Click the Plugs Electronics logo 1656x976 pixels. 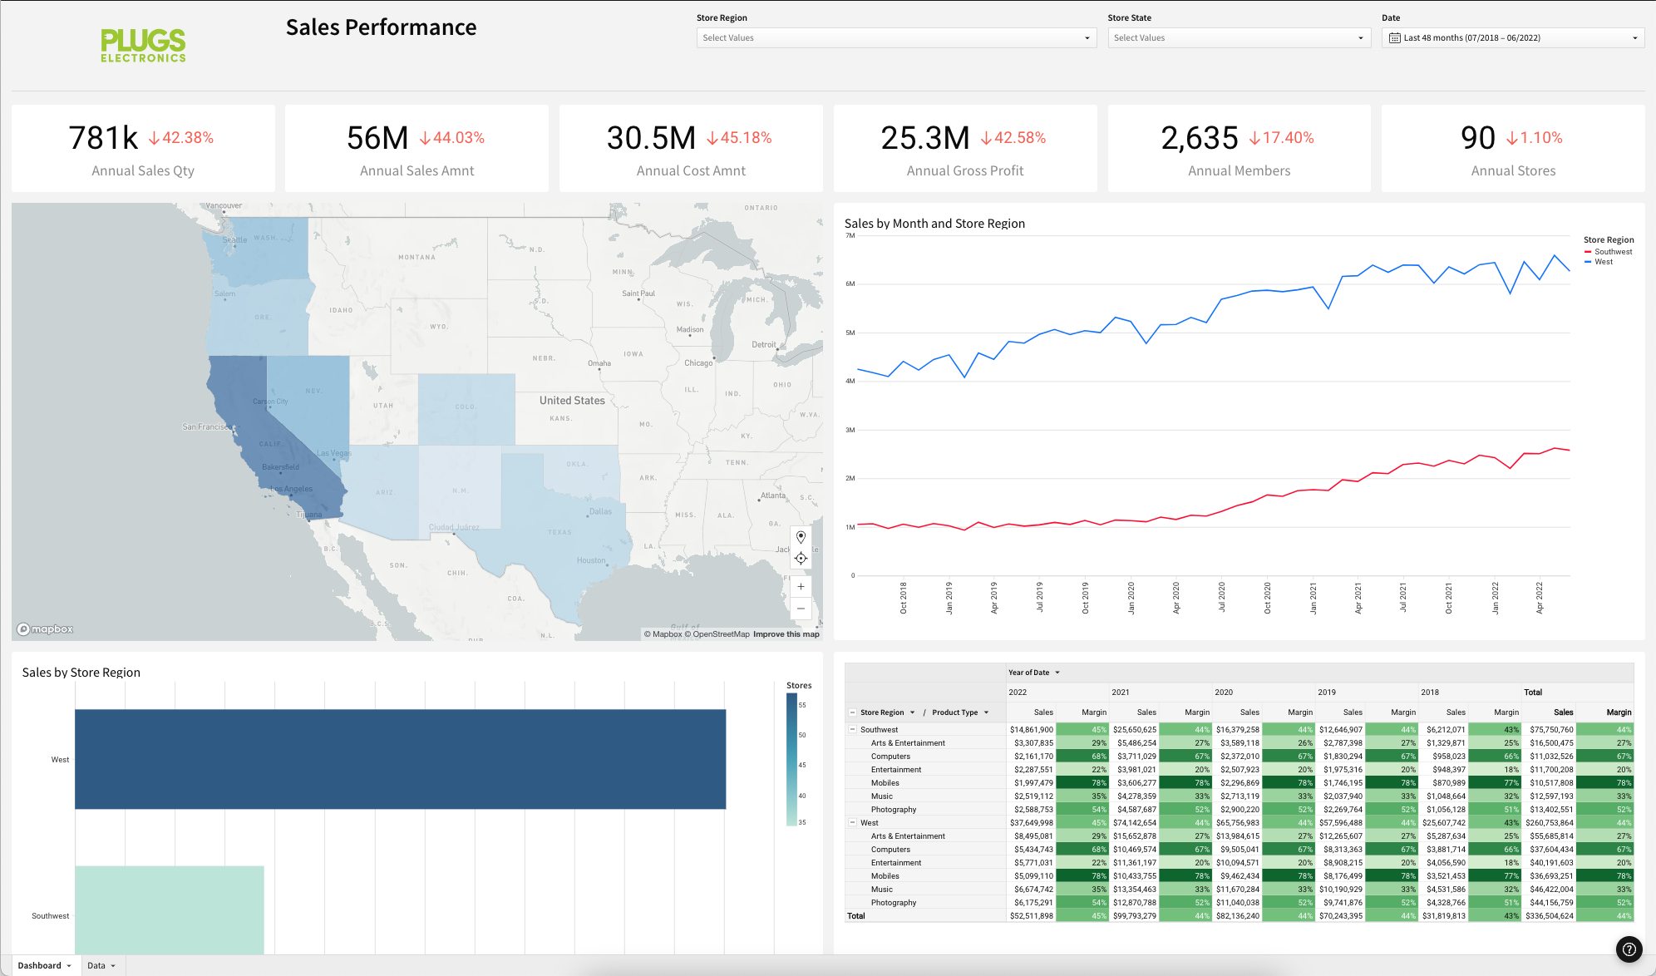point(143,46)
